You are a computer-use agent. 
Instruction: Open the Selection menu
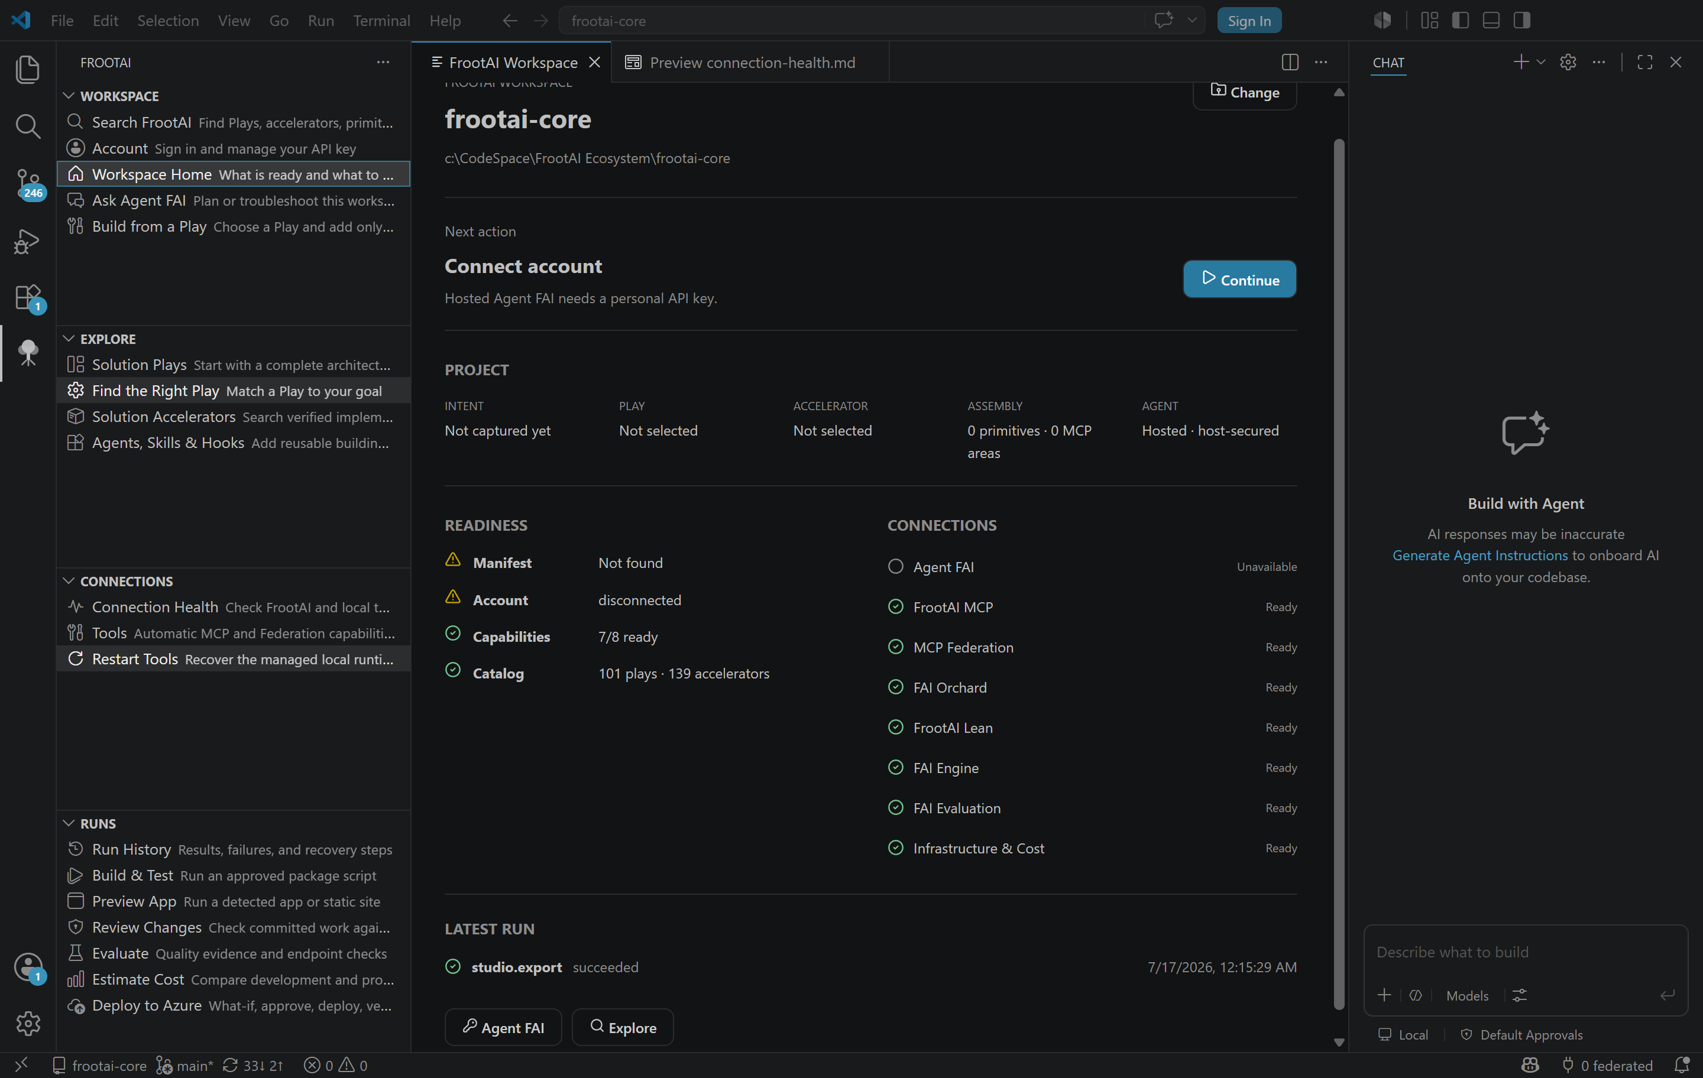167,21
